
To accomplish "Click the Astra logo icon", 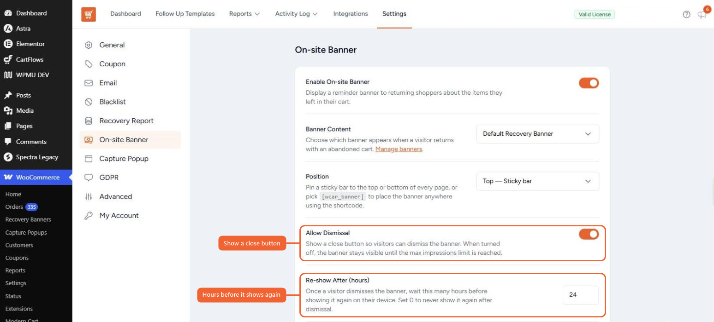I will tap(8, 29).
